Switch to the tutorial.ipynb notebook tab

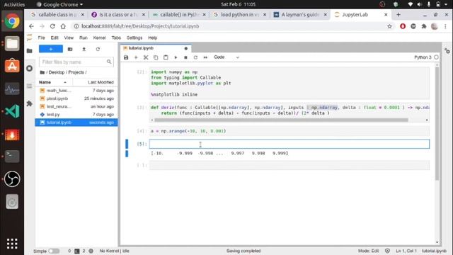click(x=156, y=48)
